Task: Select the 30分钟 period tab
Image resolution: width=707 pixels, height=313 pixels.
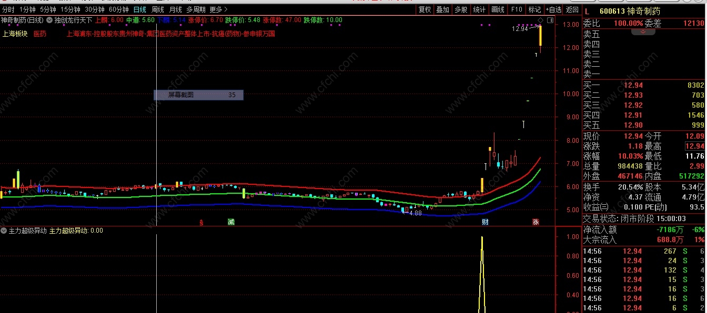Action: [95, 9]
